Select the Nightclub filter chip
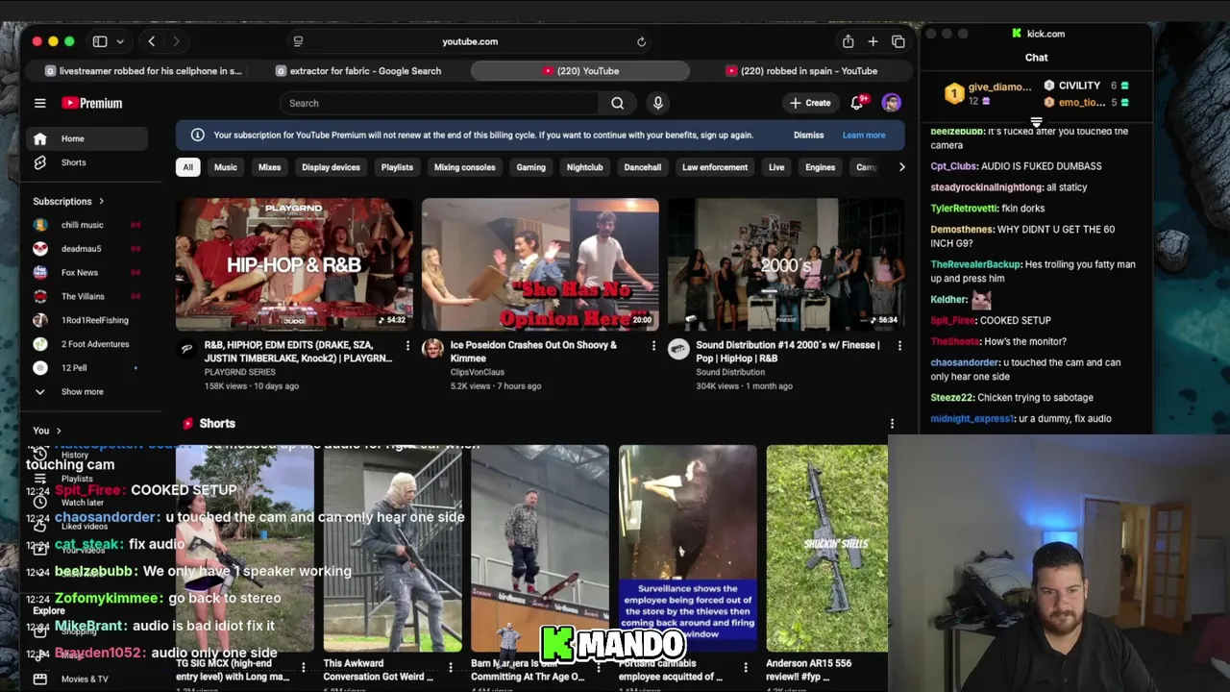 pos(584,167)
